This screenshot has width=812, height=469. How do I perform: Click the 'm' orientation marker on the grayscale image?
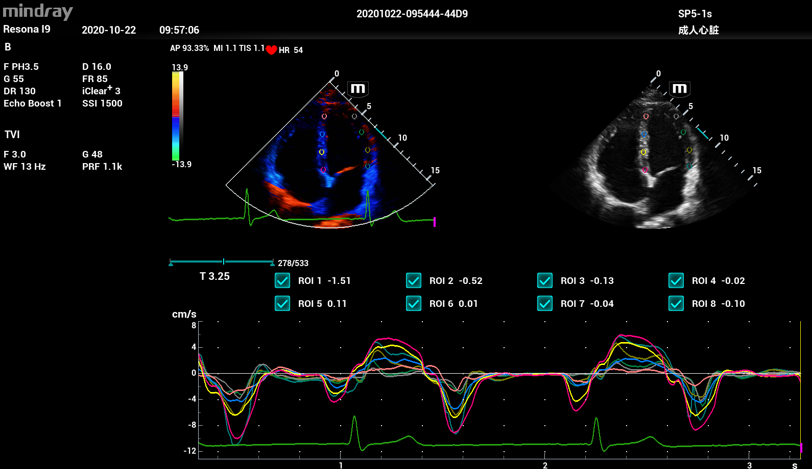[680, 89]
